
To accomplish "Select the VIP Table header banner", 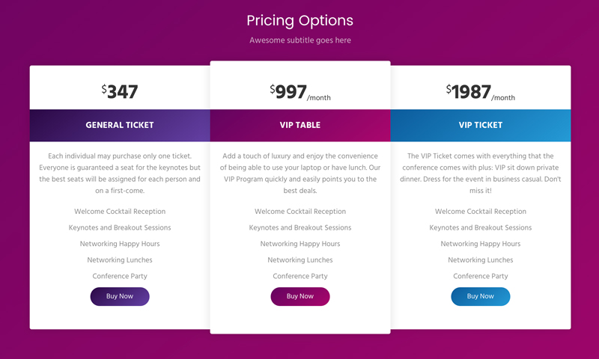I will [x=300, y=126].
